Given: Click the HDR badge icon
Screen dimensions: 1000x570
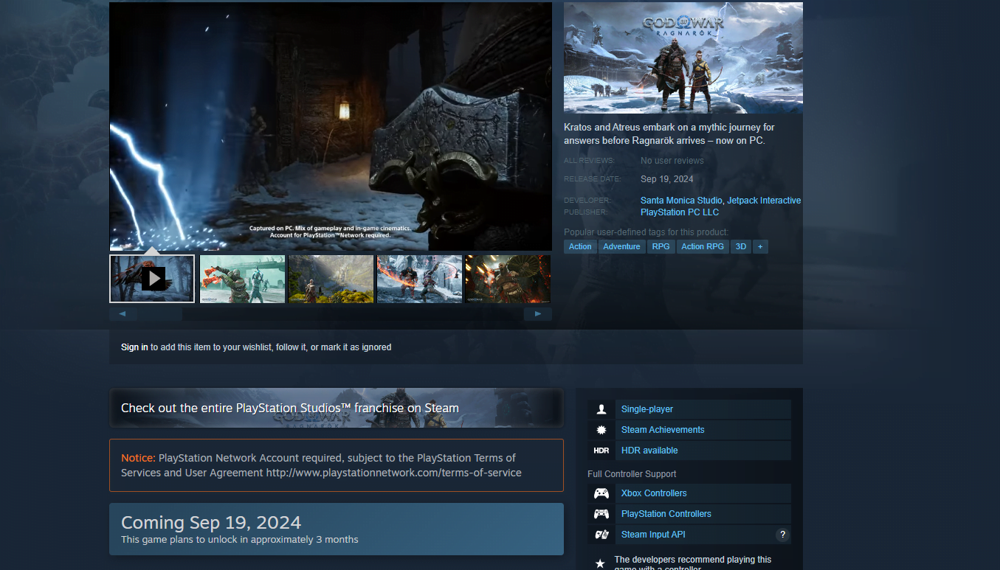Looking at the screenshot, I should coord(601,451).
